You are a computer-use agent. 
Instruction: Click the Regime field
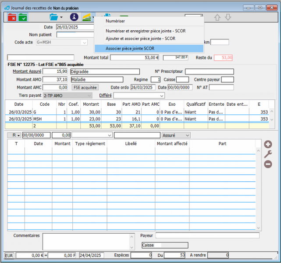point(156,79)
